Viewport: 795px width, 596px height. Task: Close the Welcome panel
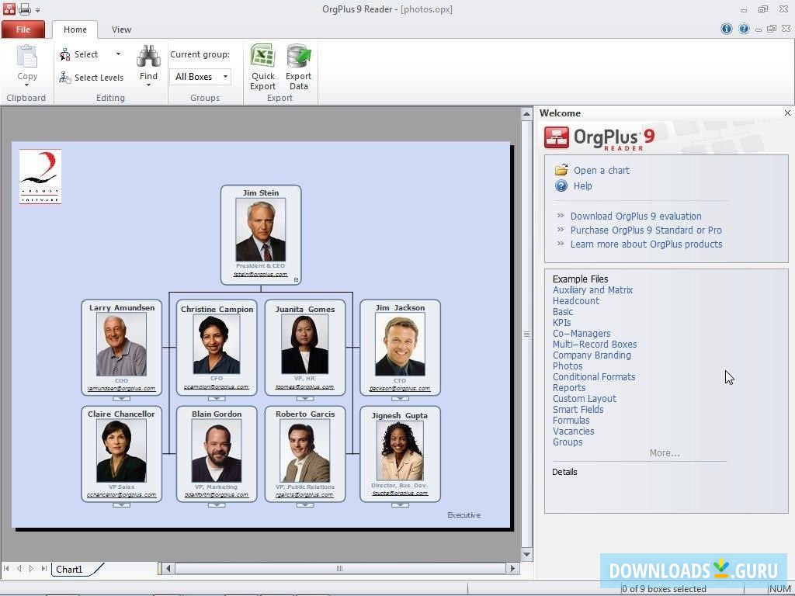[787, 113]
